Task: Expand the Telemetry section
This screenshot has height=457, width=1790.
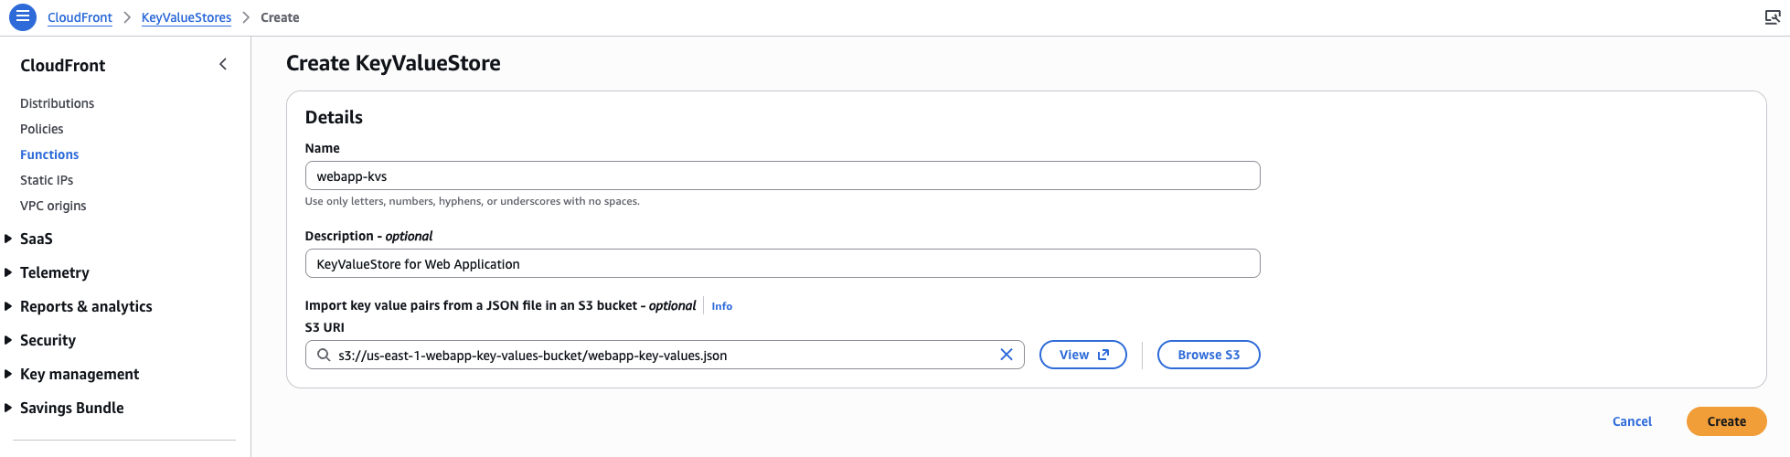Action: coord(9,272)
